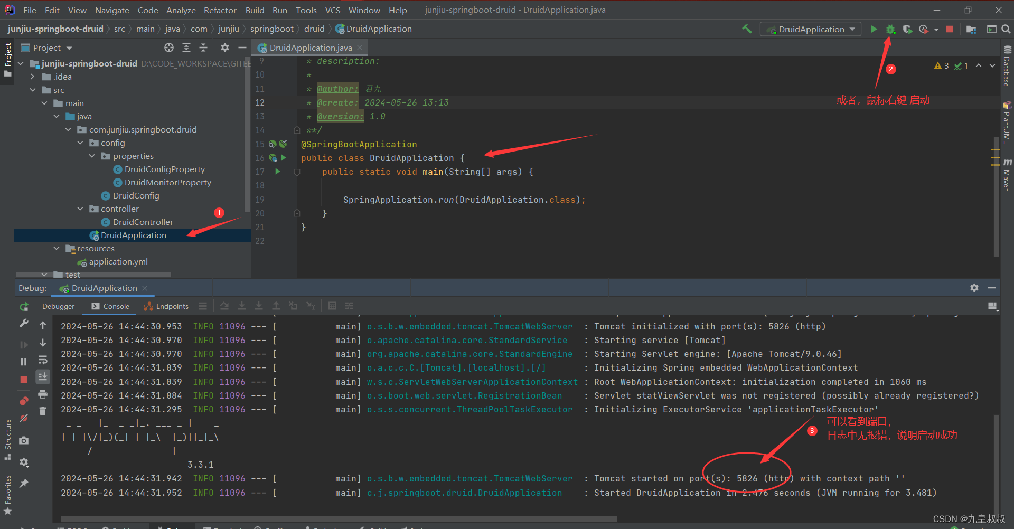Click the run gutter icon beside main method
This screenshot has width=1014, height=529.
pyautogui.click(x=278, y=172)
